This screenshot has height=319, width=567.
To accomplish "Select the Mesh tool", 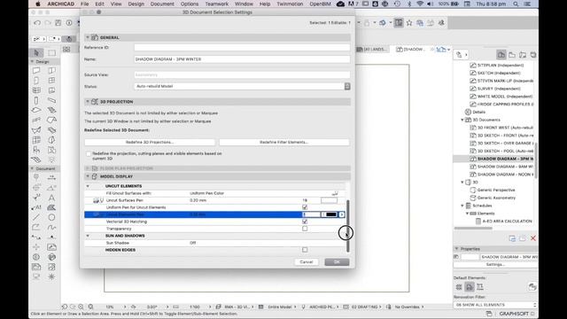I will pos(36,159).
